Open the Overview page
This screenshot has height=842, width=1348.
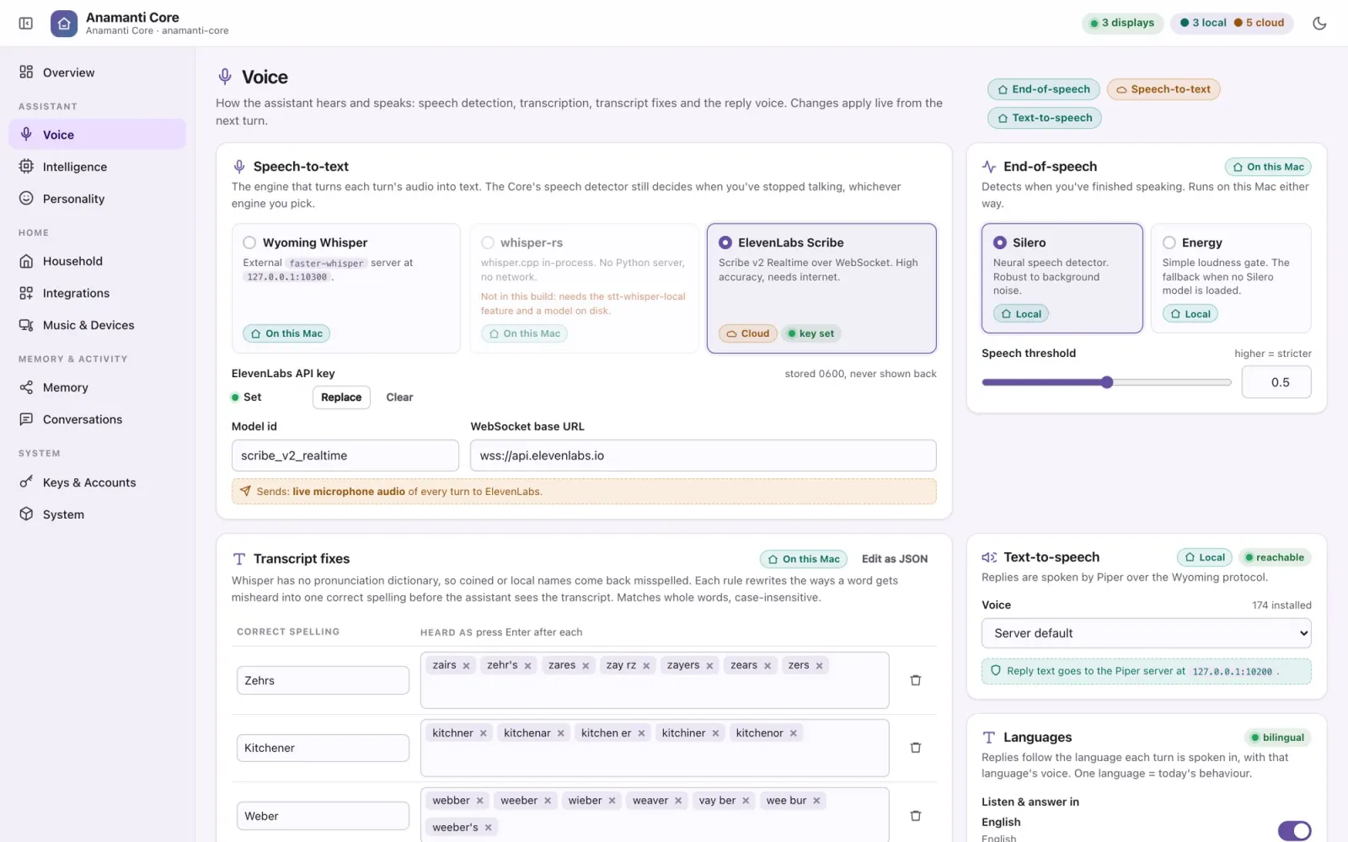click(97, 72)
